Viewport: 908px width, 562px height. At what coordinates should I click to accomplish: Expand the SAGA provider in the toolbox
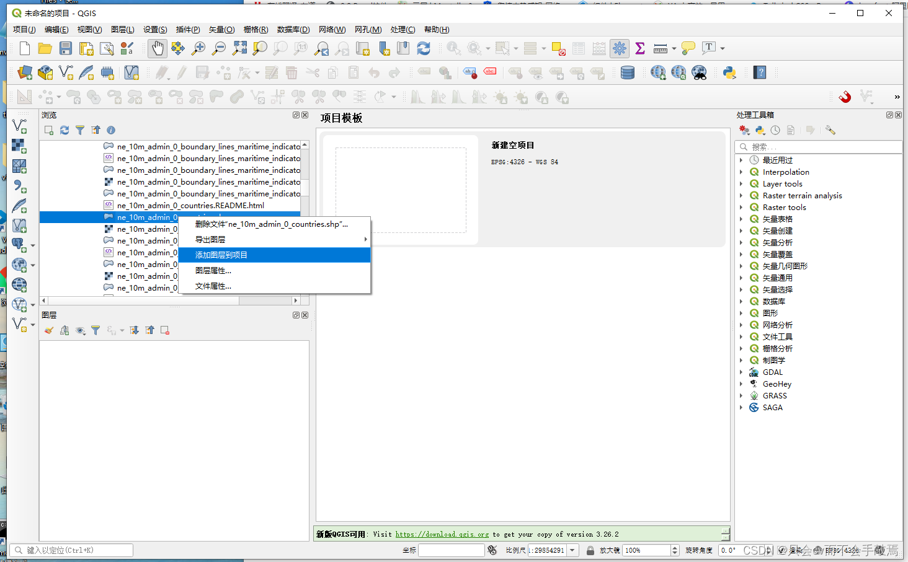pos(741,408)
